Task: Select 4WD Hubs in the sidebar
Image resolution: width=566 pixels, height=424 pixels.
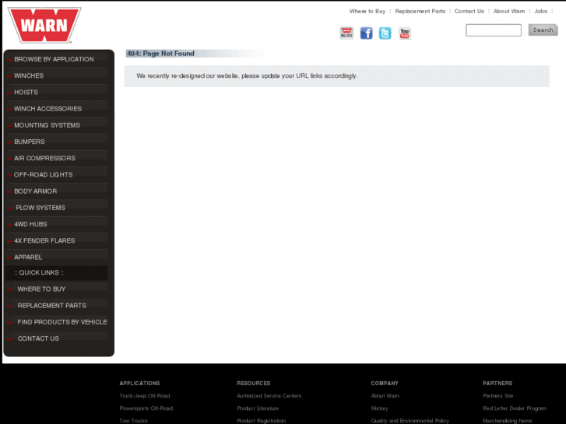Action: tap(30, 225)
